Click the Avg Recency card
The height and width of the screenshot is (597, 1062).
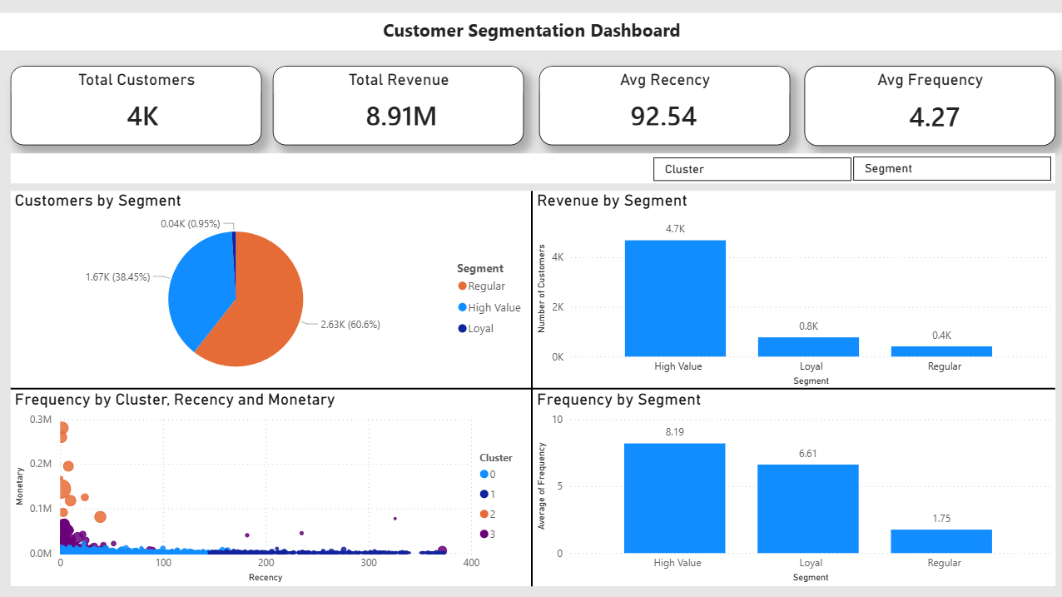(664, 106)
